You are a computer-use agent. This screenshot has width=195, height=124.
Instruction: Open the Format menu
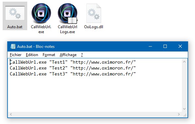coord(49,55)
